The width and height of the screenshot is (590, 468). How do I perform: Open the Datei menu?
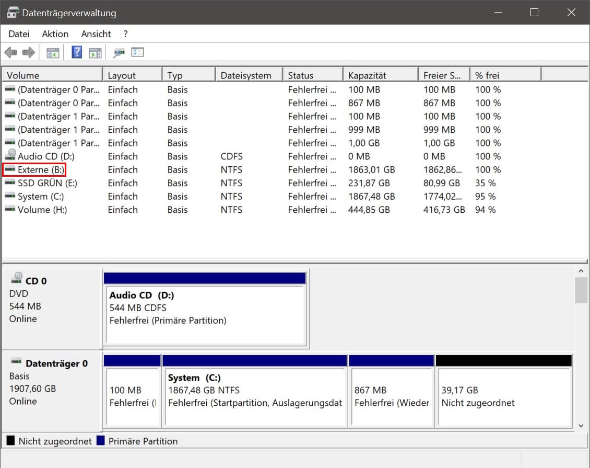pyautogui.click(x=19, y=34)
